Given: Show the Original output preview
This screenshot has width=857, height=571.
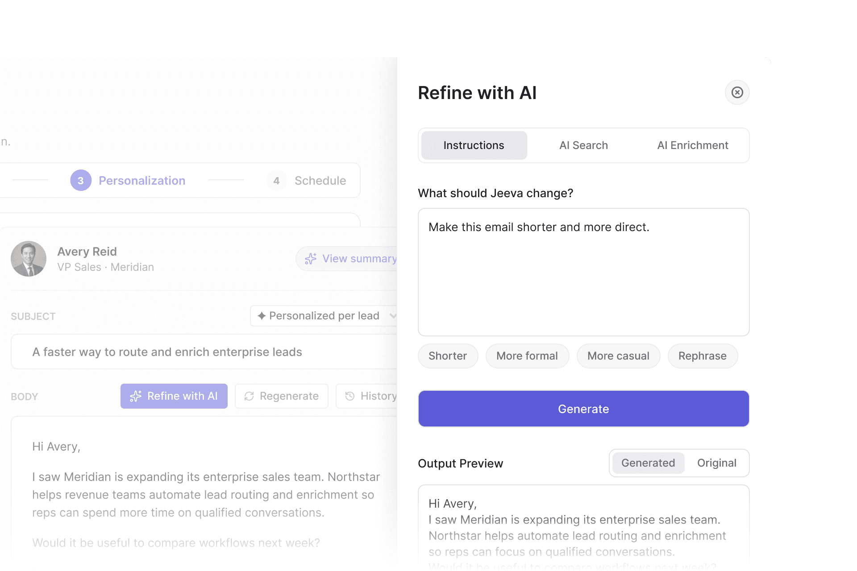Looking at the screenshot, I should [x=717, y=463].
